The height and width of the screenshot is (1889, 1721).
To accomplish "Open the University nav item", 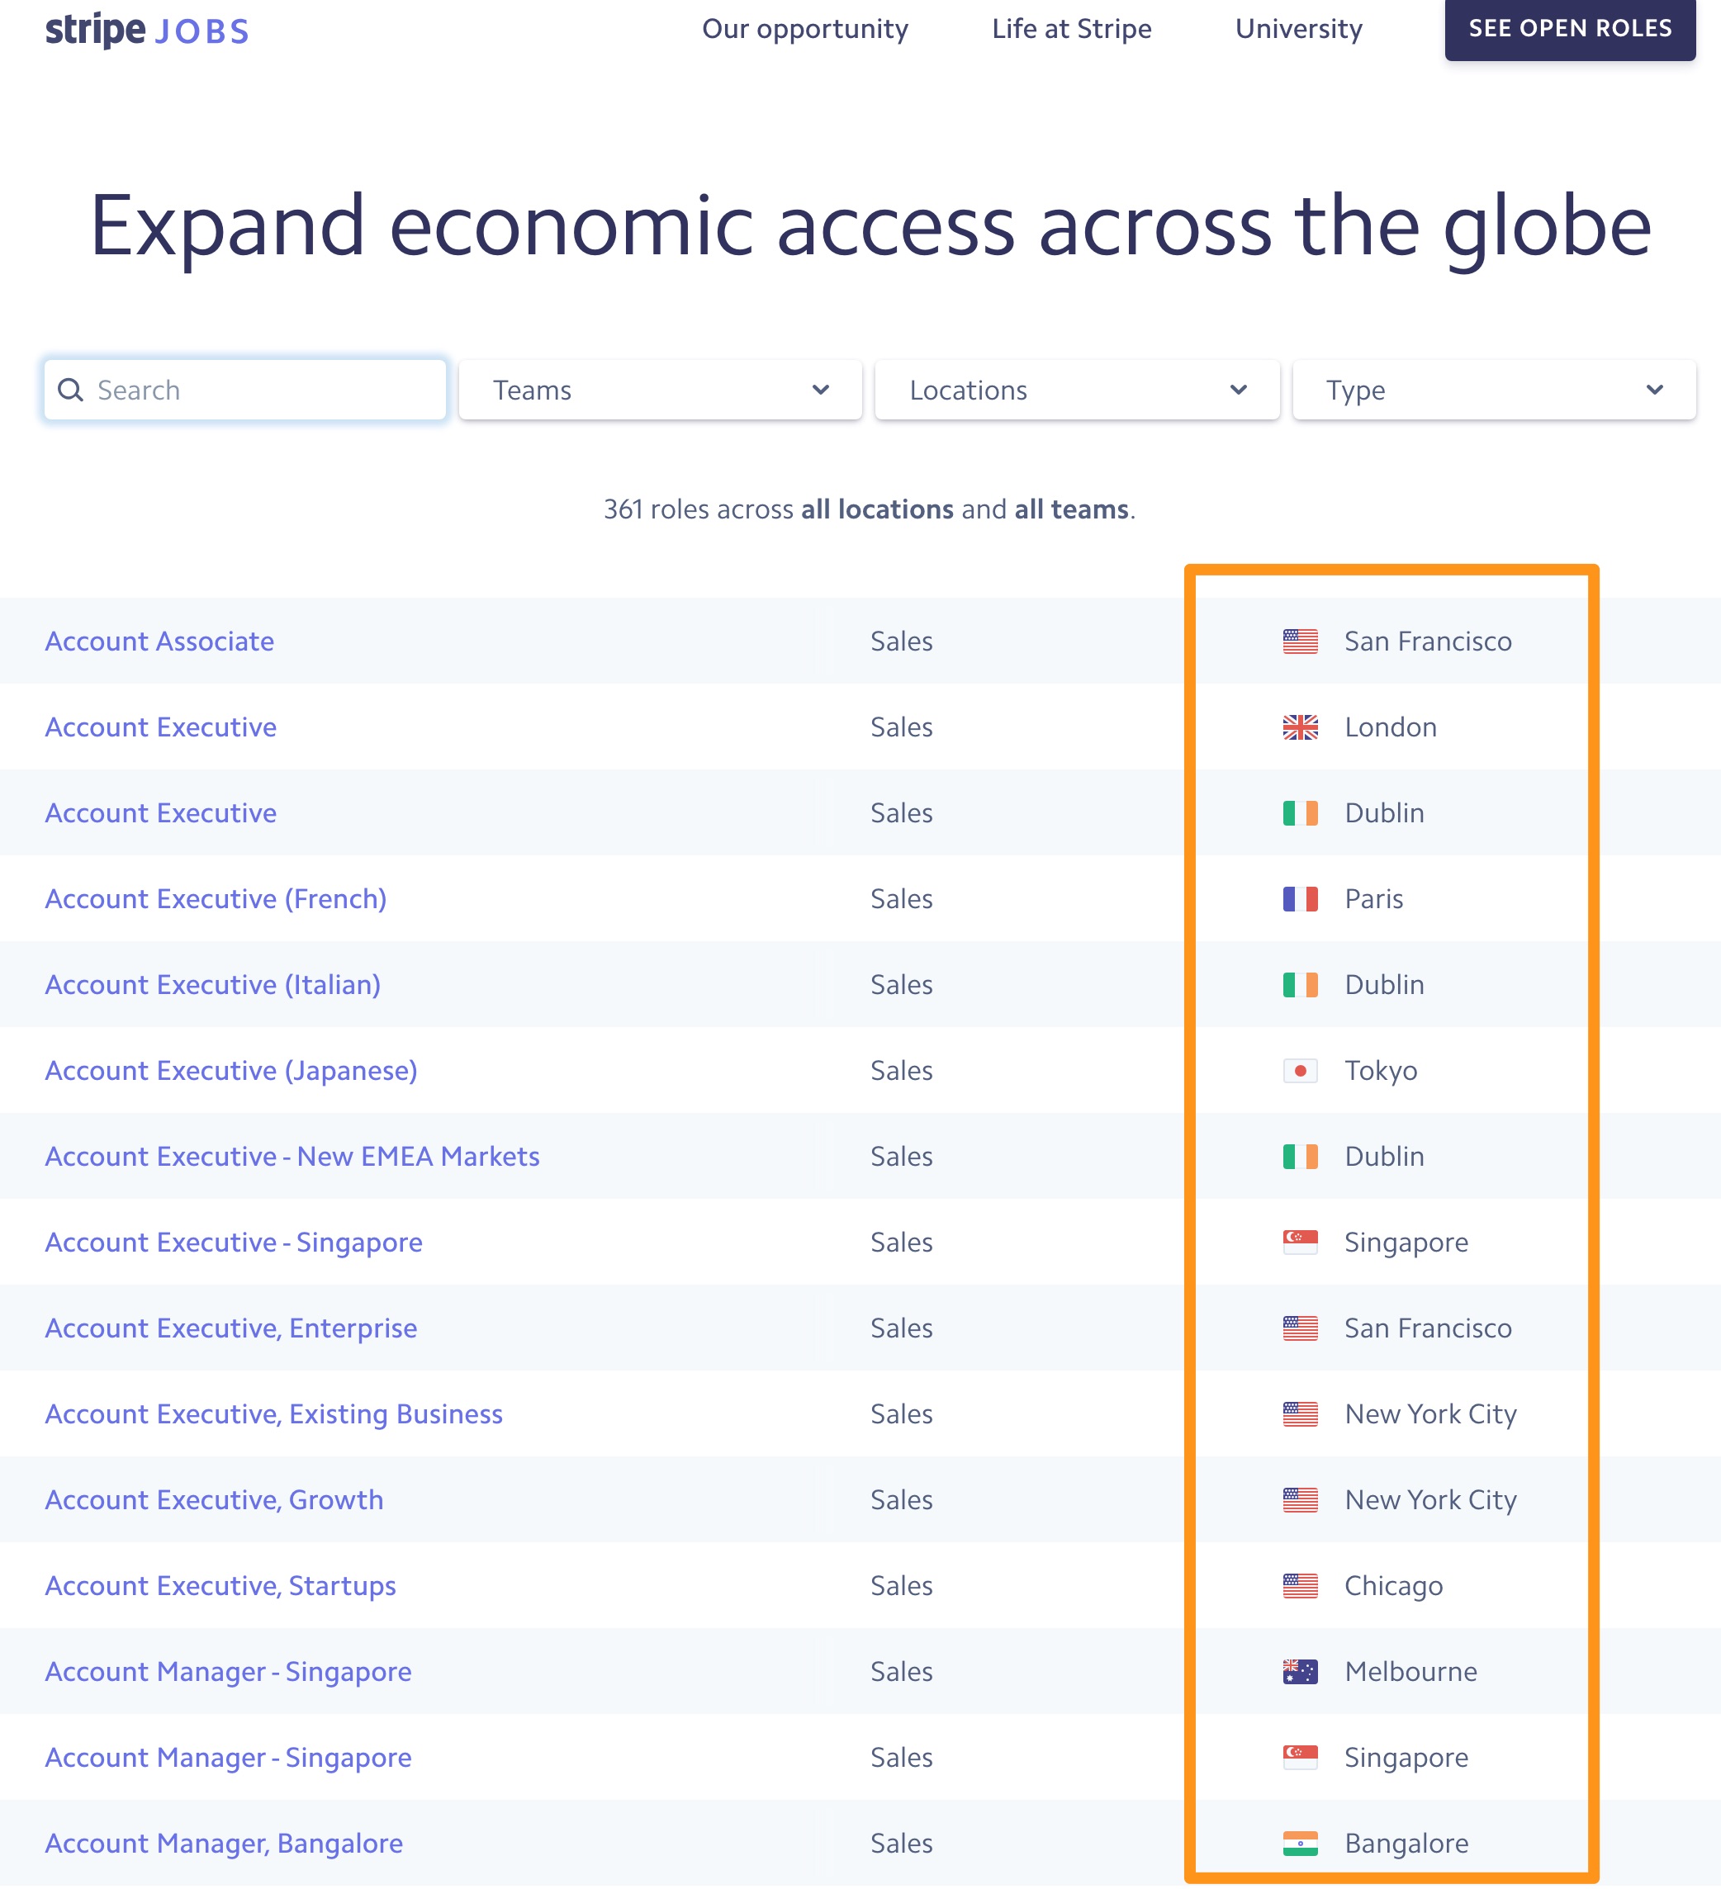I will click(1298, 29).
